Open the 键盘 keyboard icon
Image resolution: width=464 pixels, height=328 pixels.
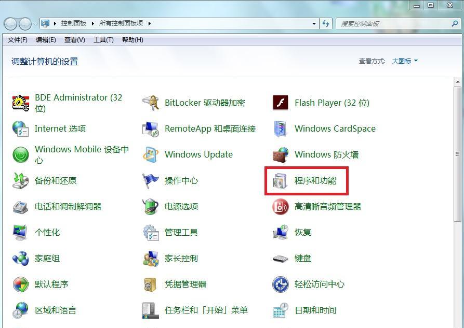click(280, 259)
